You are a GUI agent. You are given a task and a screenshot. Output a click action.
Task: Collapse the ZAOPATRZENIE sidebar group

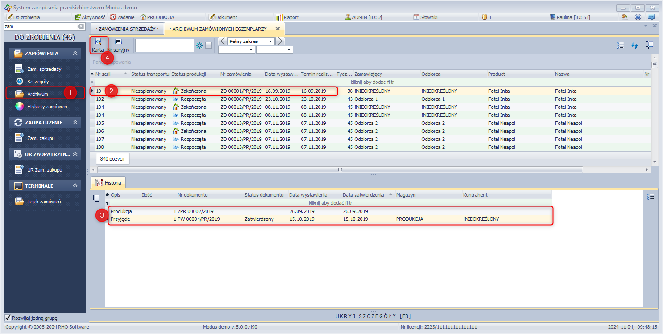(75, 122)
